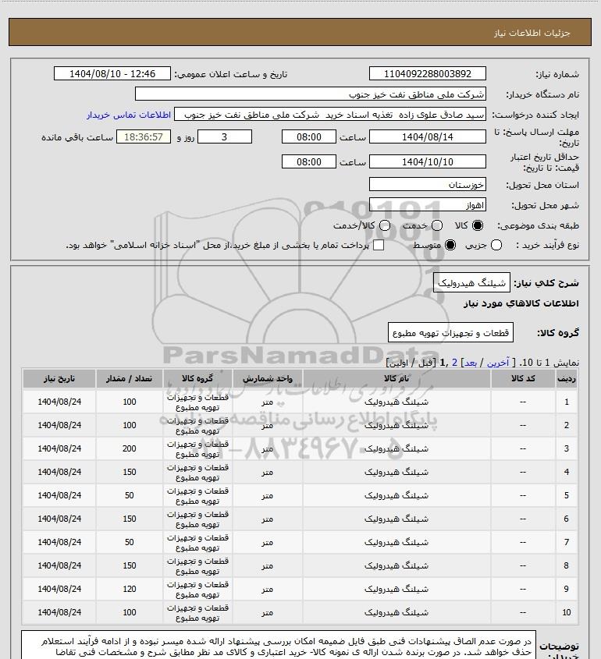The width and height of the screenshot is (601, 659).
Task: Click the goods group cell in row 6
Action: coord(197,519)
